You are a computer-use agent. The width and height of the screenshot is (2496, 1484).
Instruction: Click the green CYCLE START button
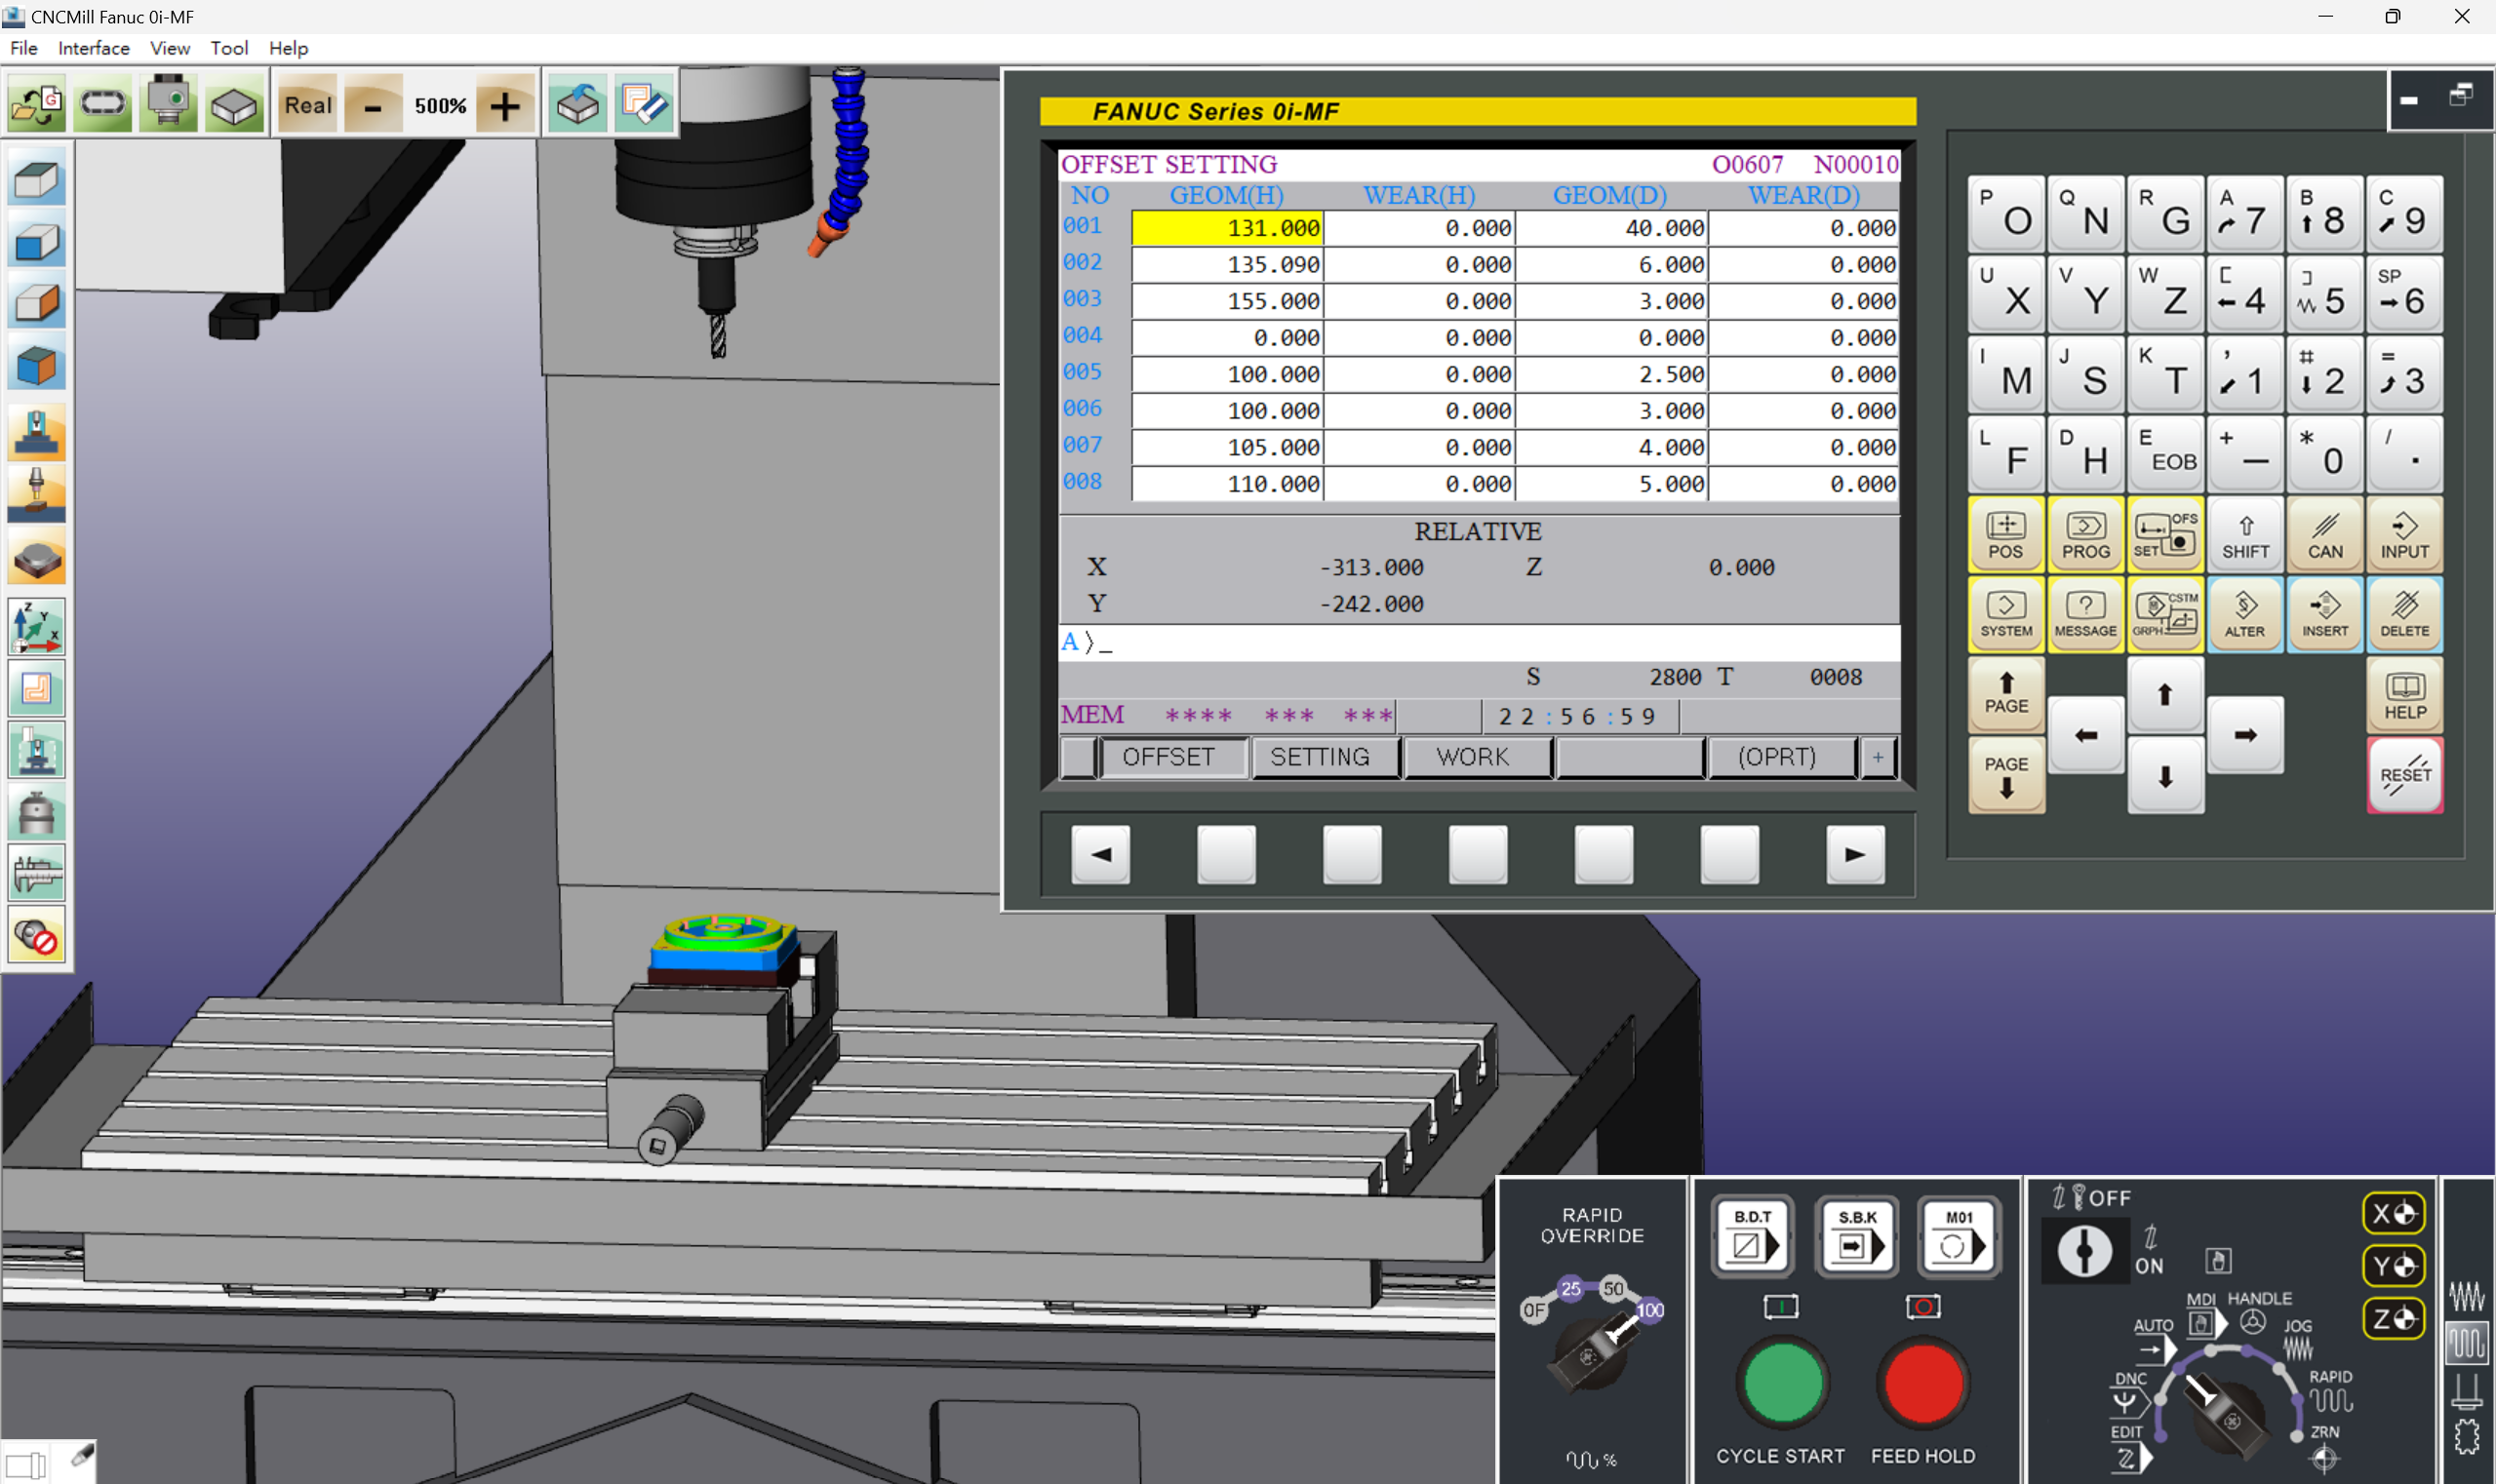(x=1782, y=1384)
